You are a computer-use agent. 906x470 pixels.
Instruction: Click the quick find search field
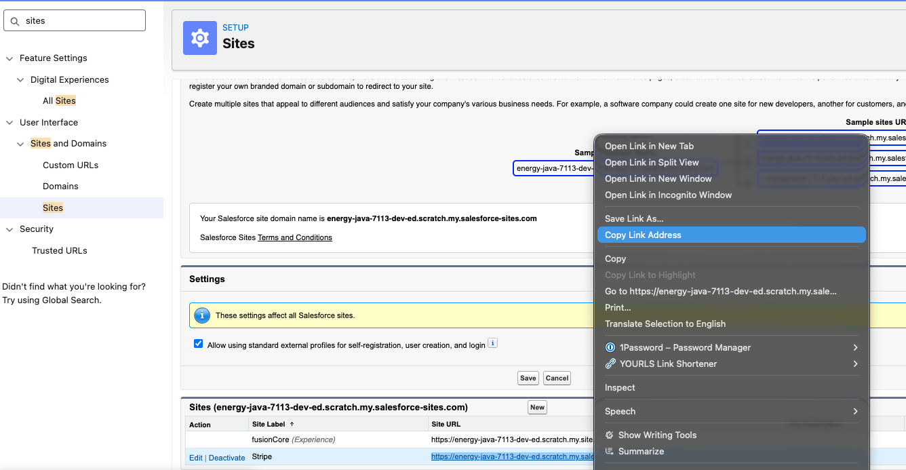pyautogui.click(x=75, y=20)
